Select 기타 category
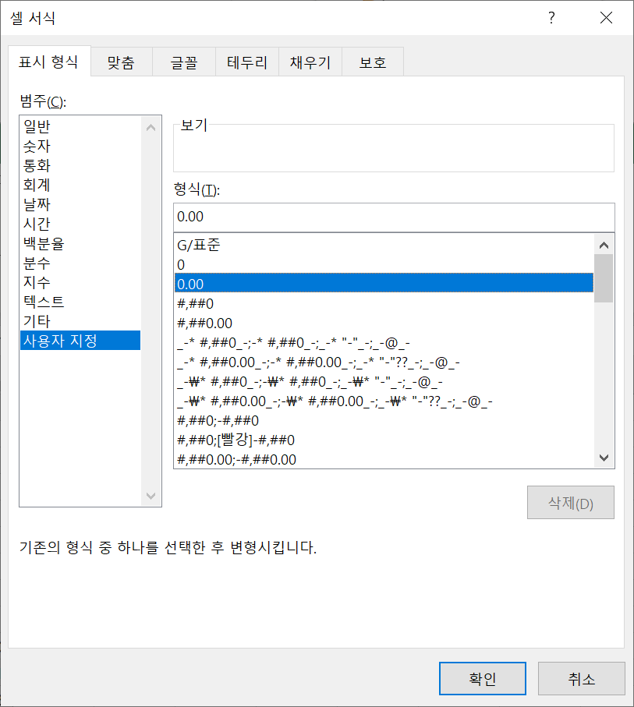This screenshot has height=707, width=634. pos(80,321)
